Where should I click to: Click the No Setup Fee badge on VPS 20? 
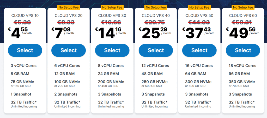click(69, 8)
